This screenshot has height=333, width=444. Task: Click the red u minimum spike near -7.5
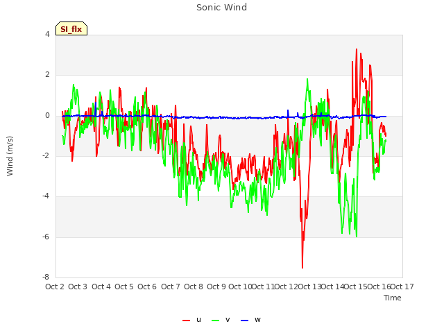pos(302,267)
